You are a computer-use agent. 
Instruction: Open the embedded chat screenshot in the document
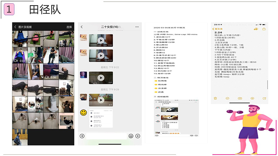pyautogui.click(x=176, y=118)
